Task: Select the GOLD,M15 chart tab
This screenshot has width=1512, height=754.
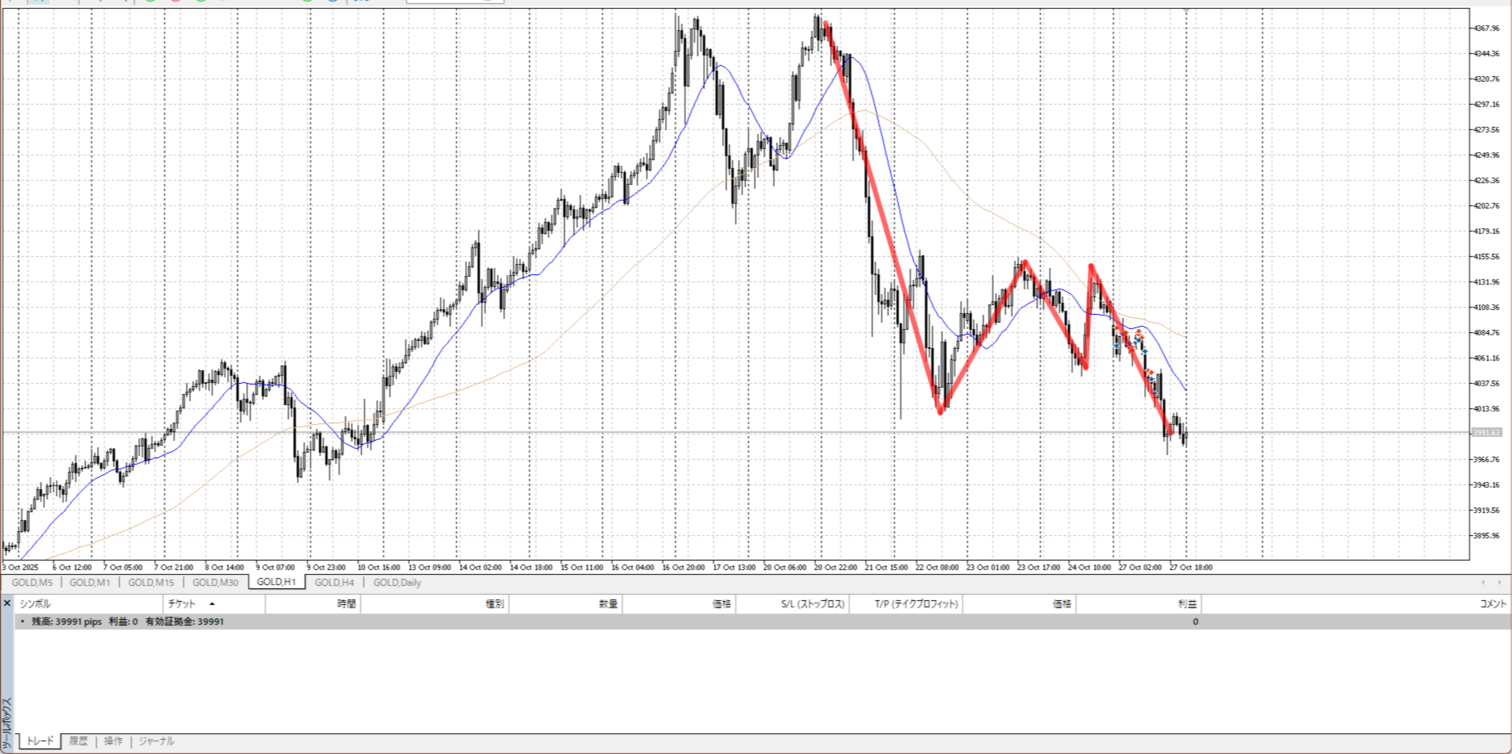Action: pyautogui.click(x=151, y=583)
